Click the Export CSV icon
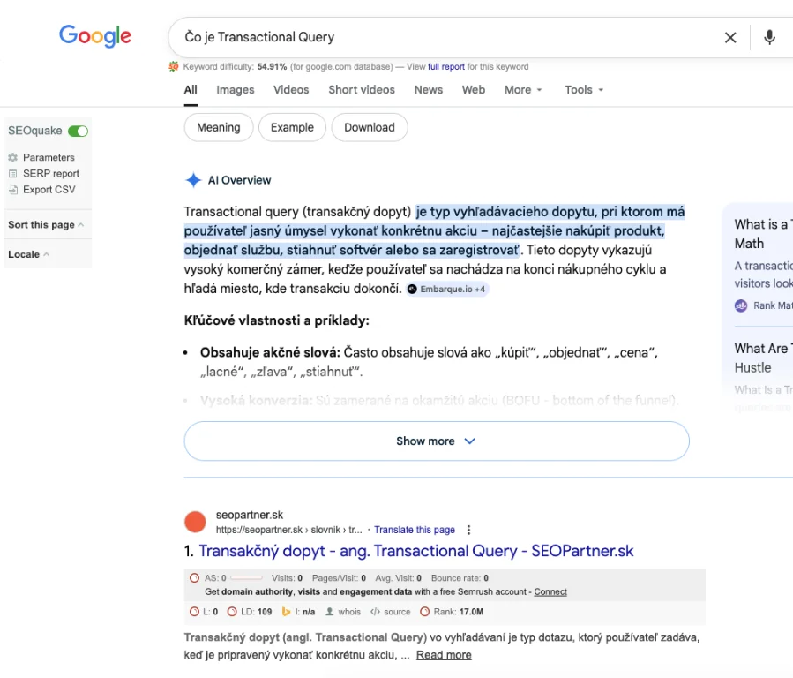The image size is (793, 678). click(x=13, y=190)
